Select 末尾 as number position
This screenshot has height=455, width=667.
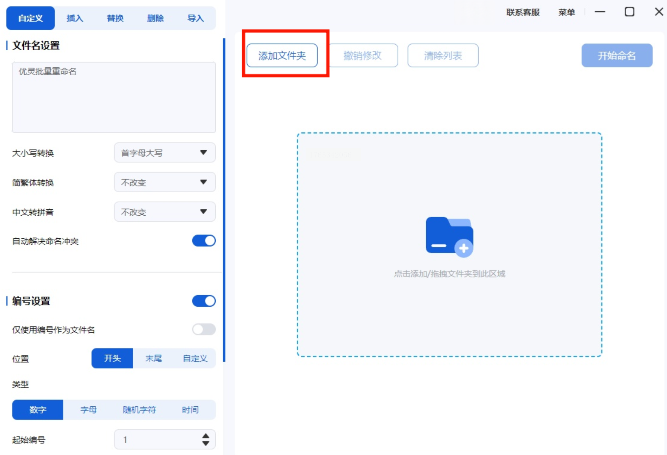154,358
